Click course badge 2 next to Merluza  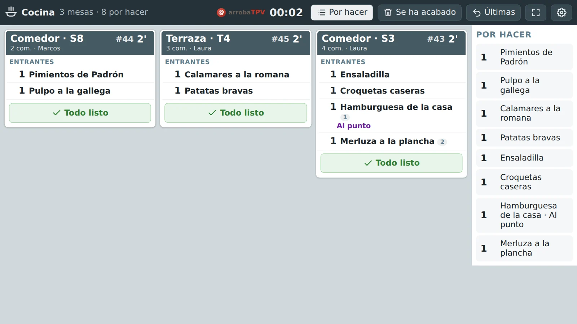[x=442, y=142]
